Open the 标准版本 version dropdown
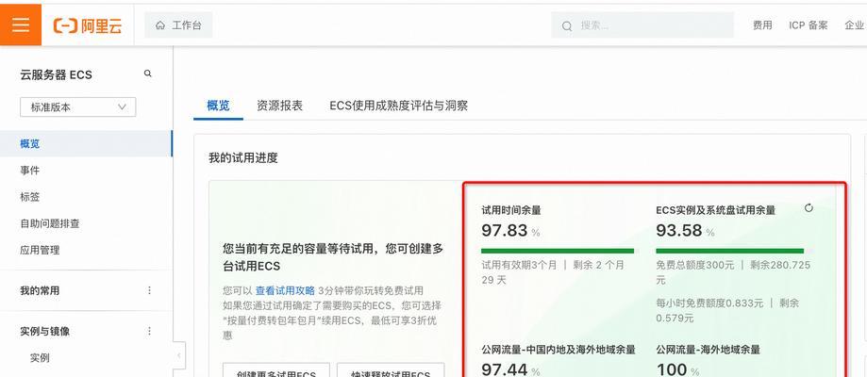The image size is (867, 377). coord(78,107)
